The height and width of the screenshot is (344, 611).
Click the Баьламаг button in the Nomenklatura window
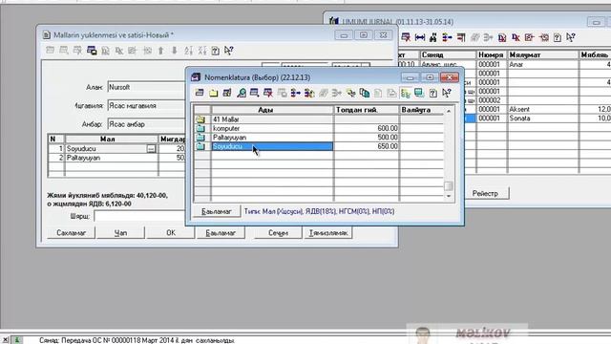pyautogui.click(x=217, y=211)
